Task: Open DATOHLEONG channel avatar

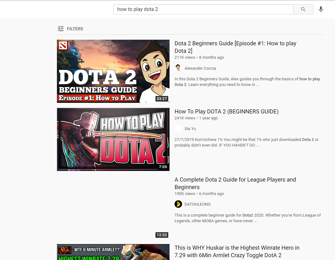Action: [178, 204]
